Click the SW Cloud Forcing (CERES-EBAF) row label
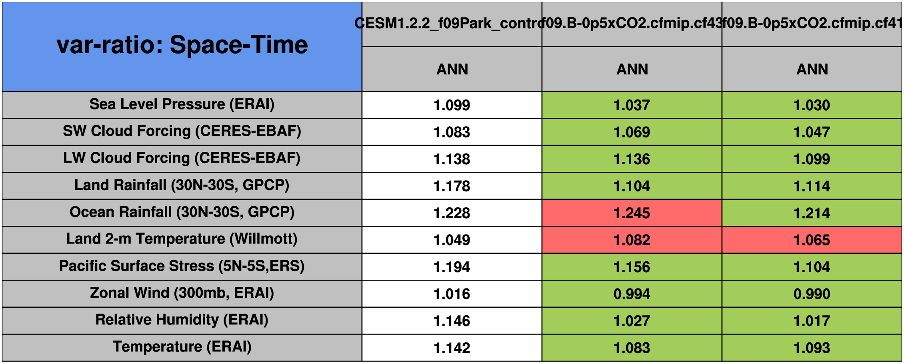904x364 pixels. click(182, 131)
